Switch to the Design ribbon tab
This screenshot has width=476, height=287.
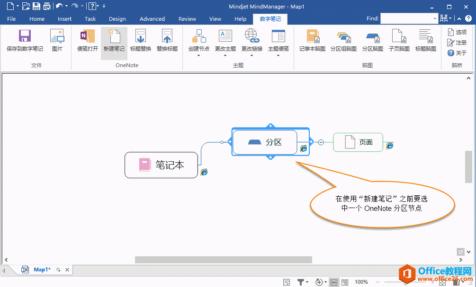tap(117, 18)
